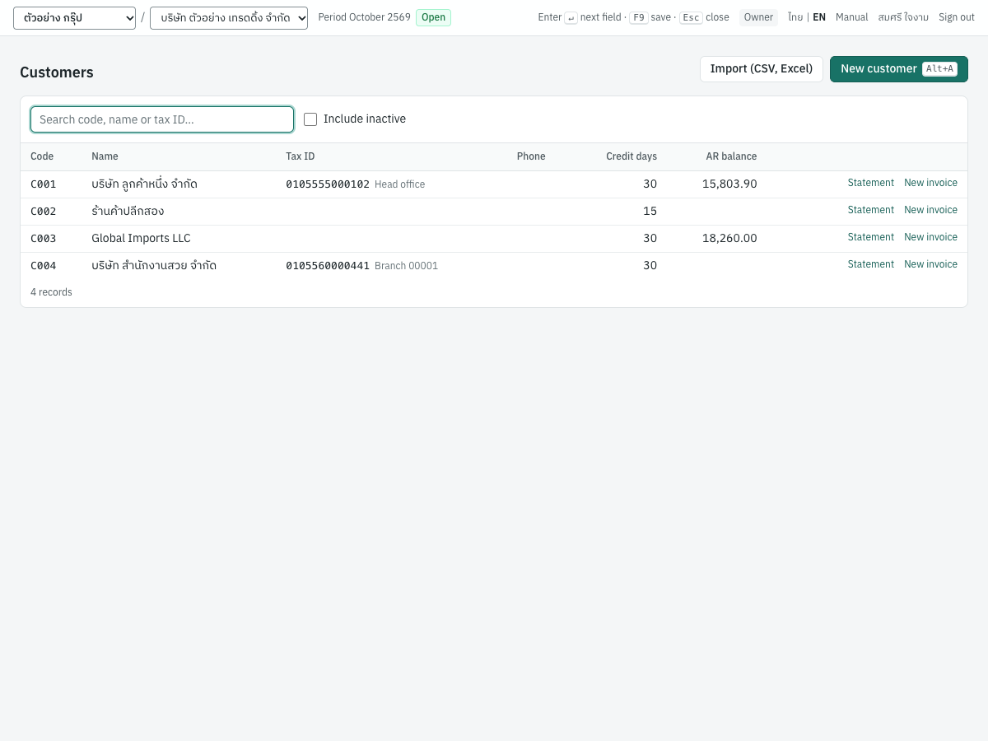Click the user name สมศรี ใจงาม
988x741 pixels.
click(x=903, y=17)
